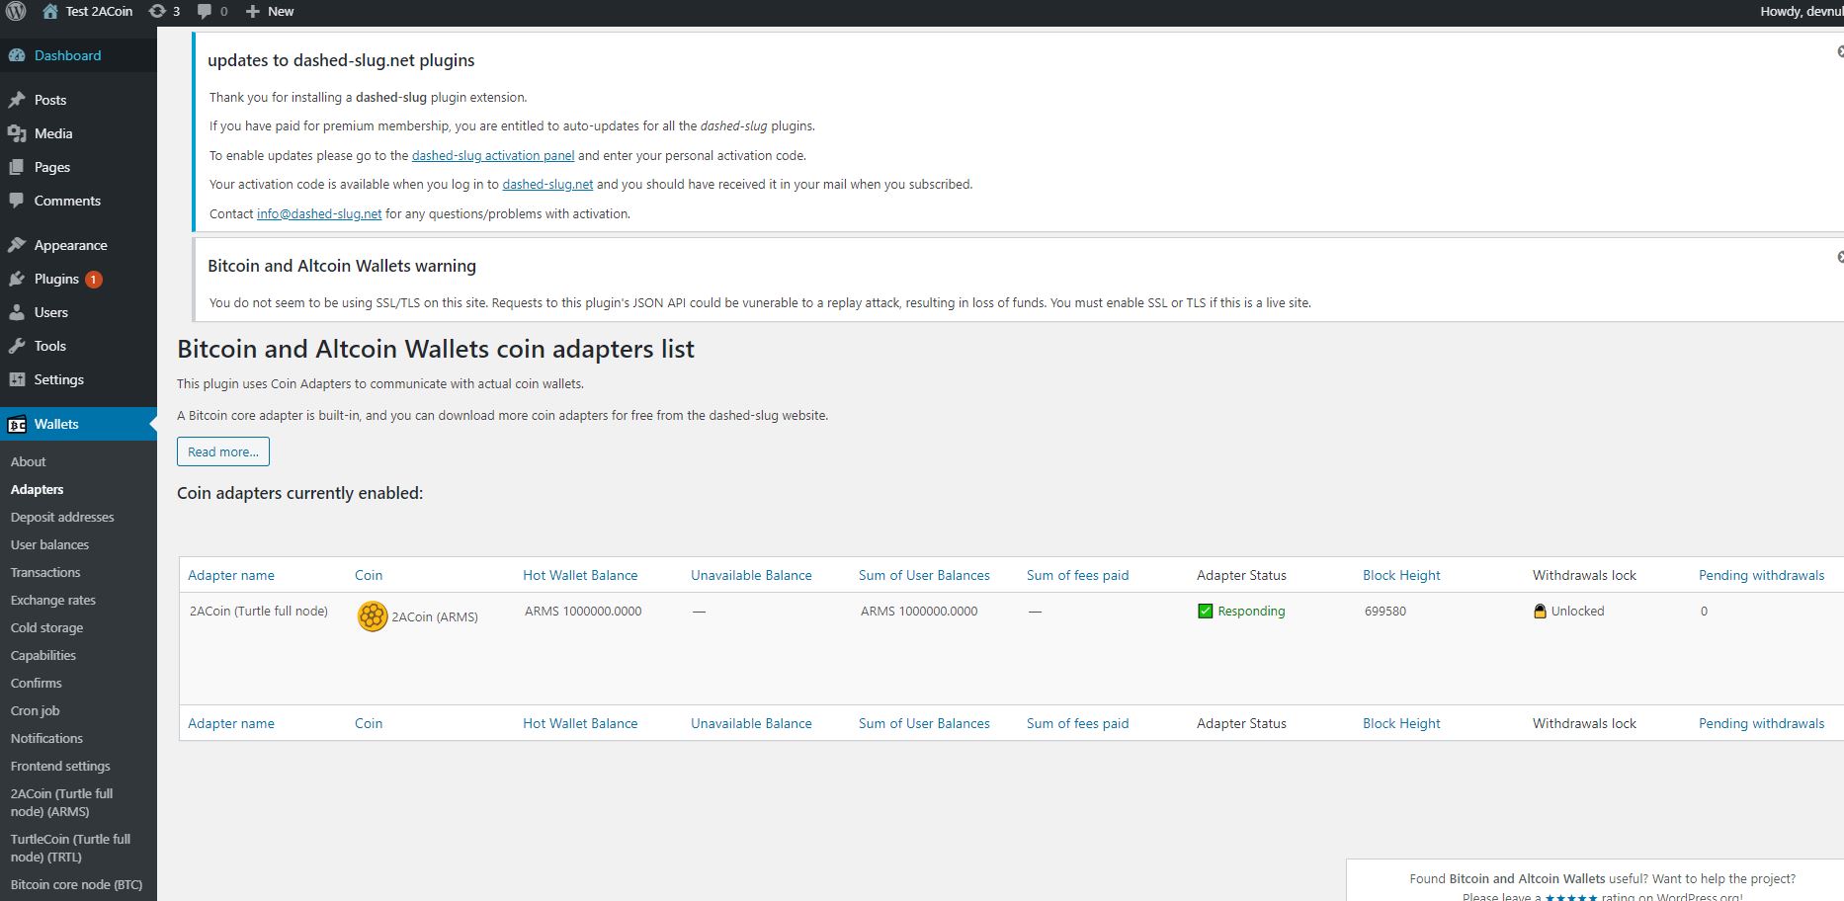Click the plus New icon

[x=253, y=12]
